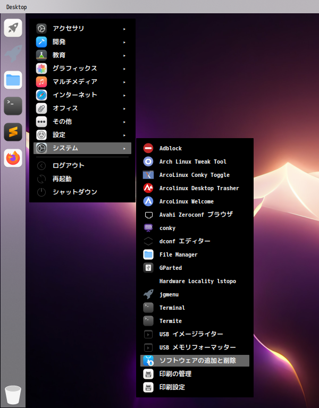
Task: Open the Terminal menu entry
Action: click(195, 308)
